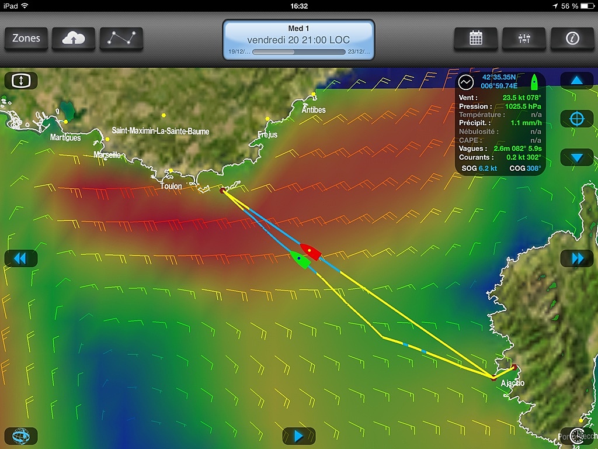Adjust the forecast time slider bar
This screenshot has height=449, width=598.
tap(298, 52)
